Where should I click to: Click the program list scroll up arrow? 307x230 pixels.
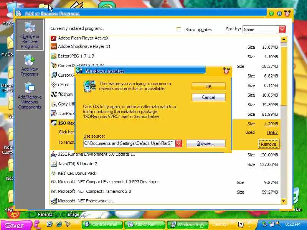[284, 39]
